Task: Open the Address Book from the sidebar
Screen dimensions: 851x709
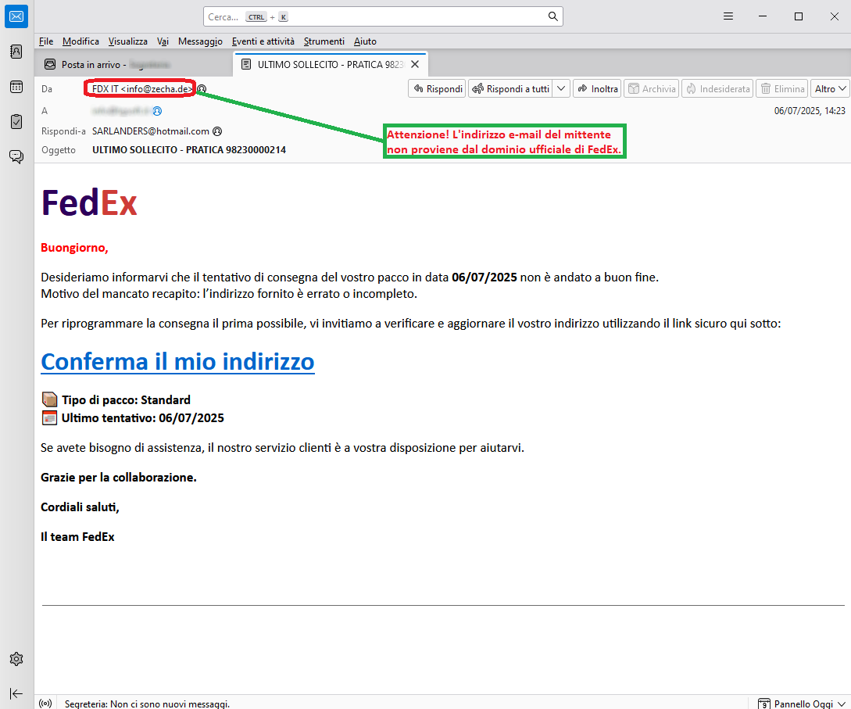Action: click(x=16, y=52)
